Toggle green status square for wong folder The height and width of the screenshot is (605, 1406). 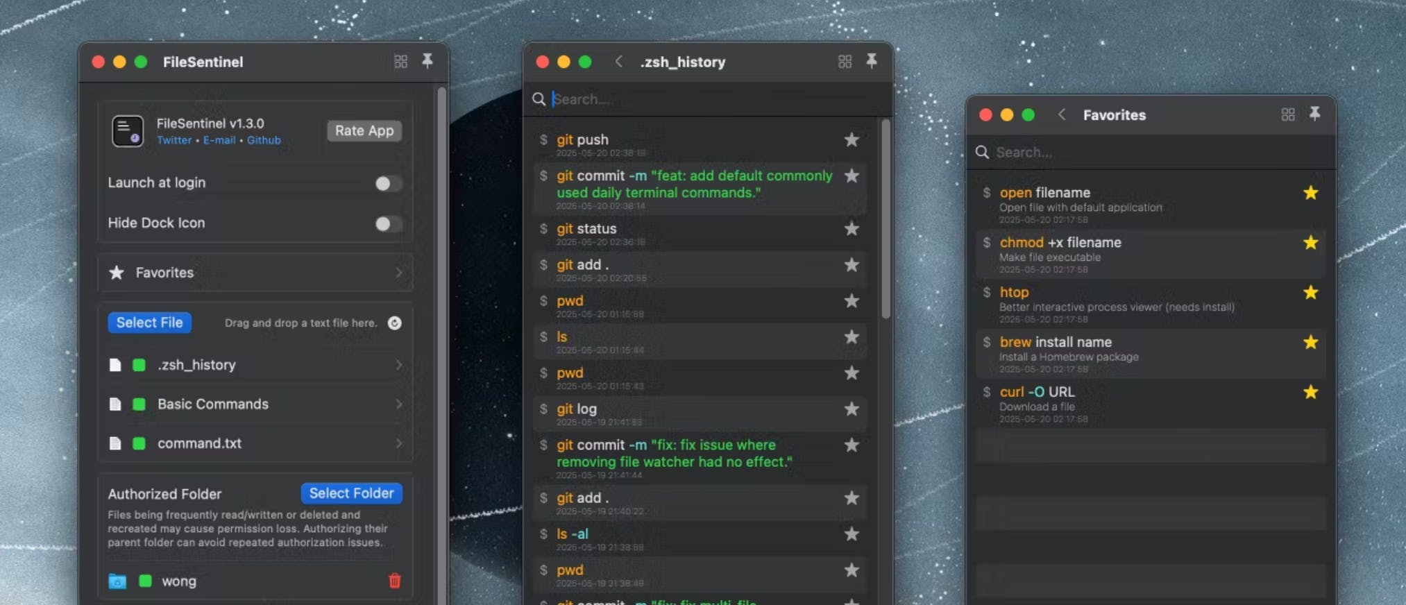tap(145, 581)
